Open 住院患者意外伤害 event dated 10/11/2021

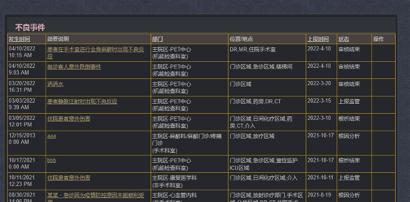coord(69,178)
